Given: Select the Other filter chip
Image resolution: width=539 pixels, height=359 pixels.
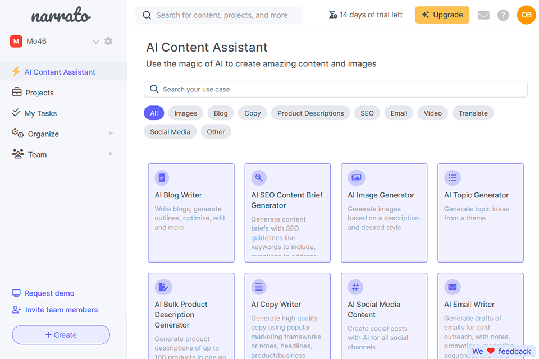Looking at the screenshot, I should [x=216, y=132].
